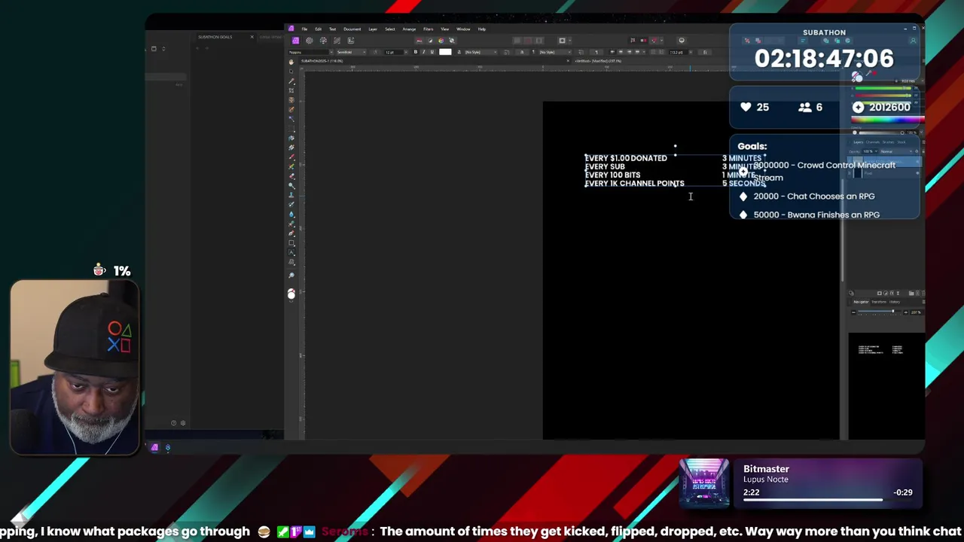Screen dimensions: 964x542
Task: Select the Zoom tool
Action: (291, 276)
